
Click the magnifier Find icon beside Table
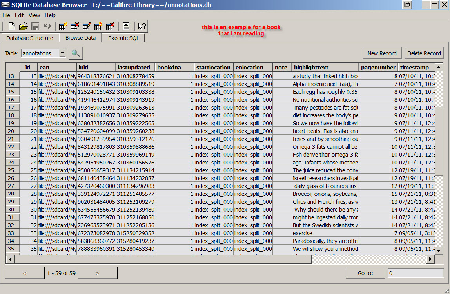coord(76,53)
